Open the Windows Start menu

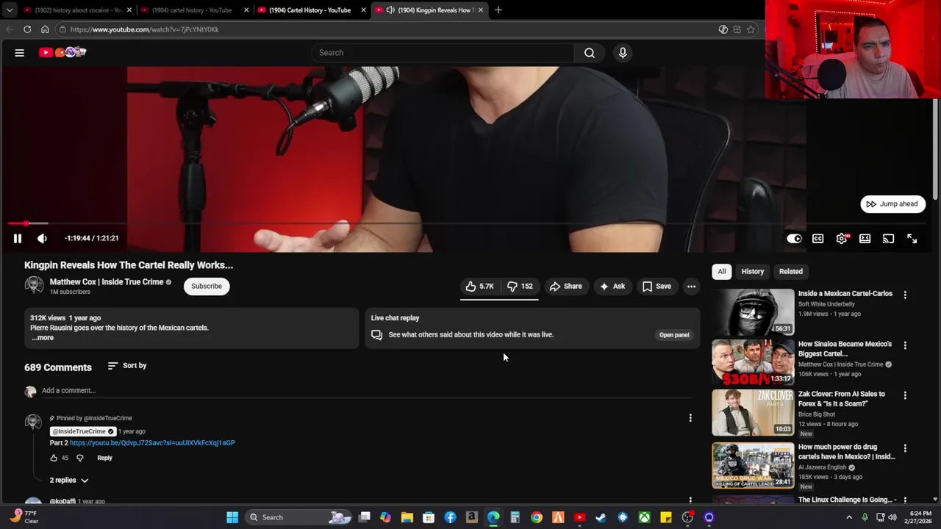click(x=232, y=517)
